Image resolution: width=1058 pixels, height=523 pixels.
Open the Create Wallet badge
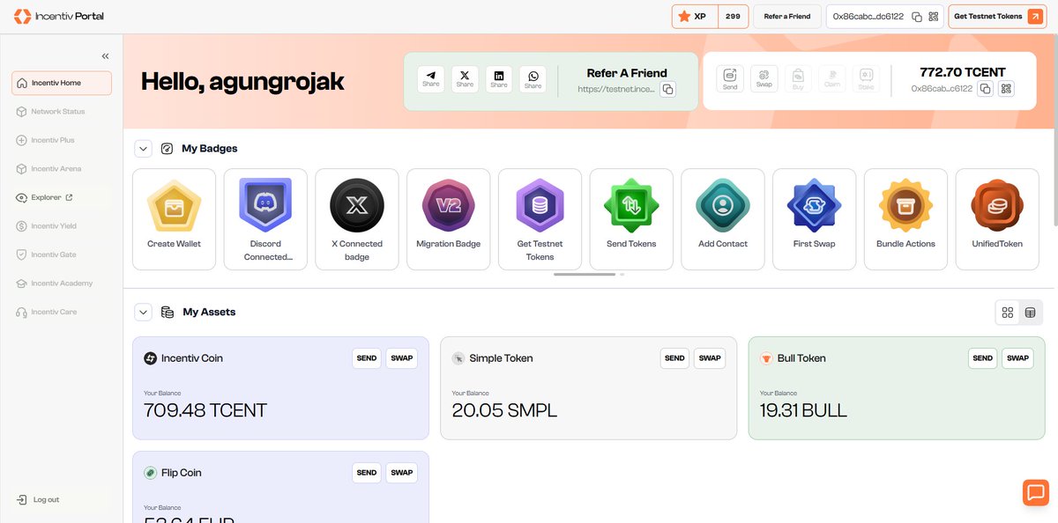click(x=174, y=219)
